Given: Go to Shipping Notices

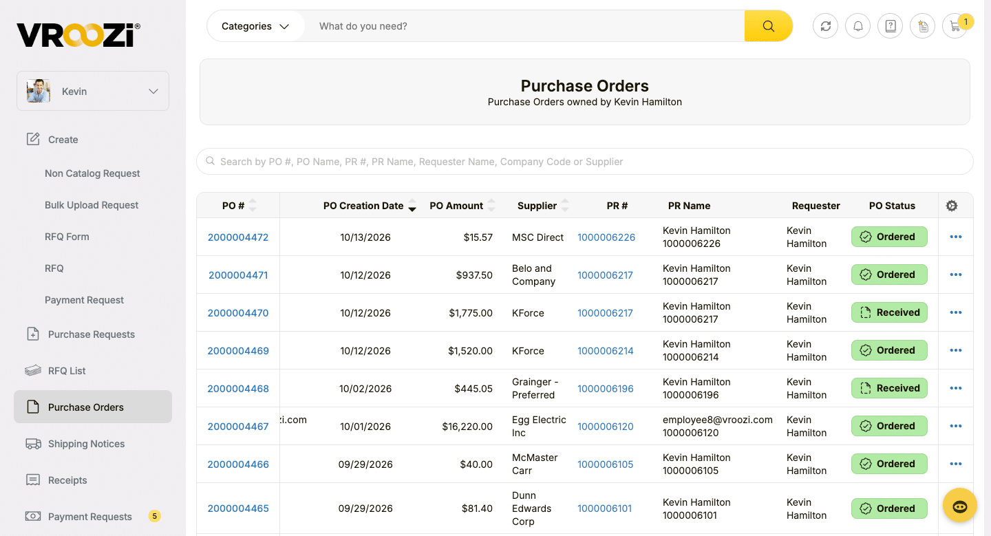Looking at the screenshot, I should point(86,444).
